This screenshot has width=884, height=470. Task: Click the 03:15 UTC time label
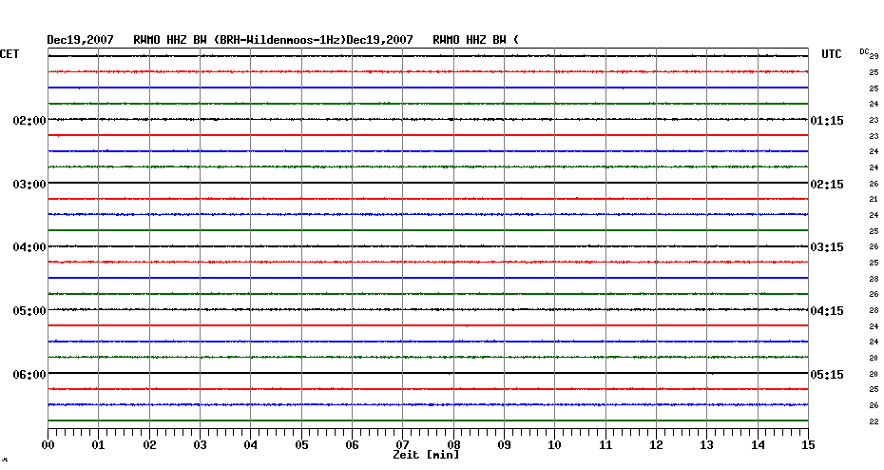[827, 247]
